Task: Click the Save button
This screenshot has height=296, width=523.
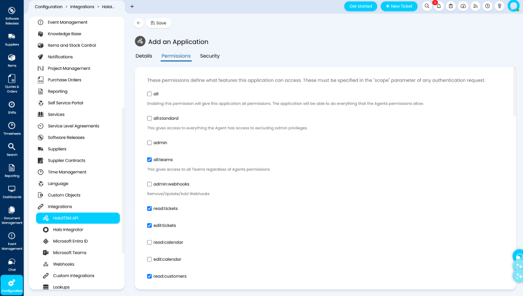Action: pos(158,23)
